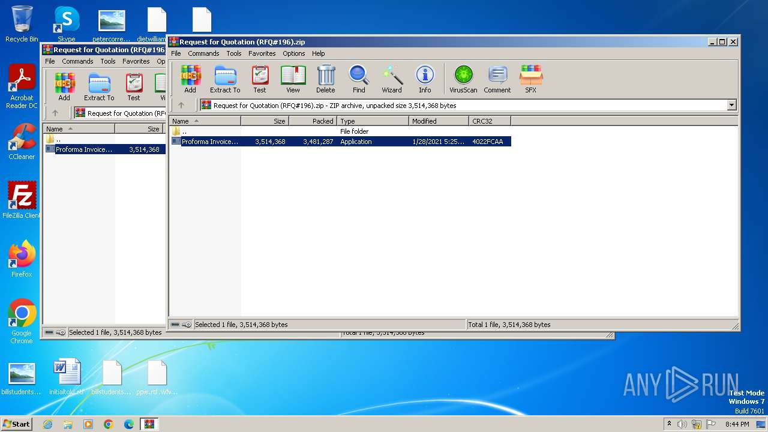Open the File menu in front WinRAR
768x432 pixels.
tap(176, 53)
